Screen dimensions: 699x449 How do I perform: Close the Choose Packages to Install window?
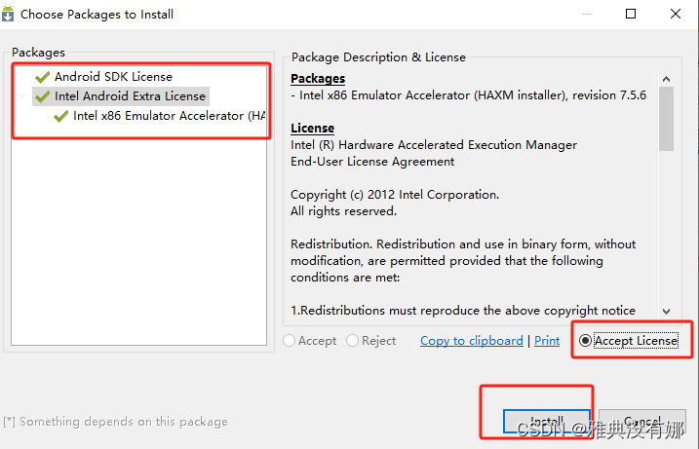pyautogui.click(x=676, y=14)
